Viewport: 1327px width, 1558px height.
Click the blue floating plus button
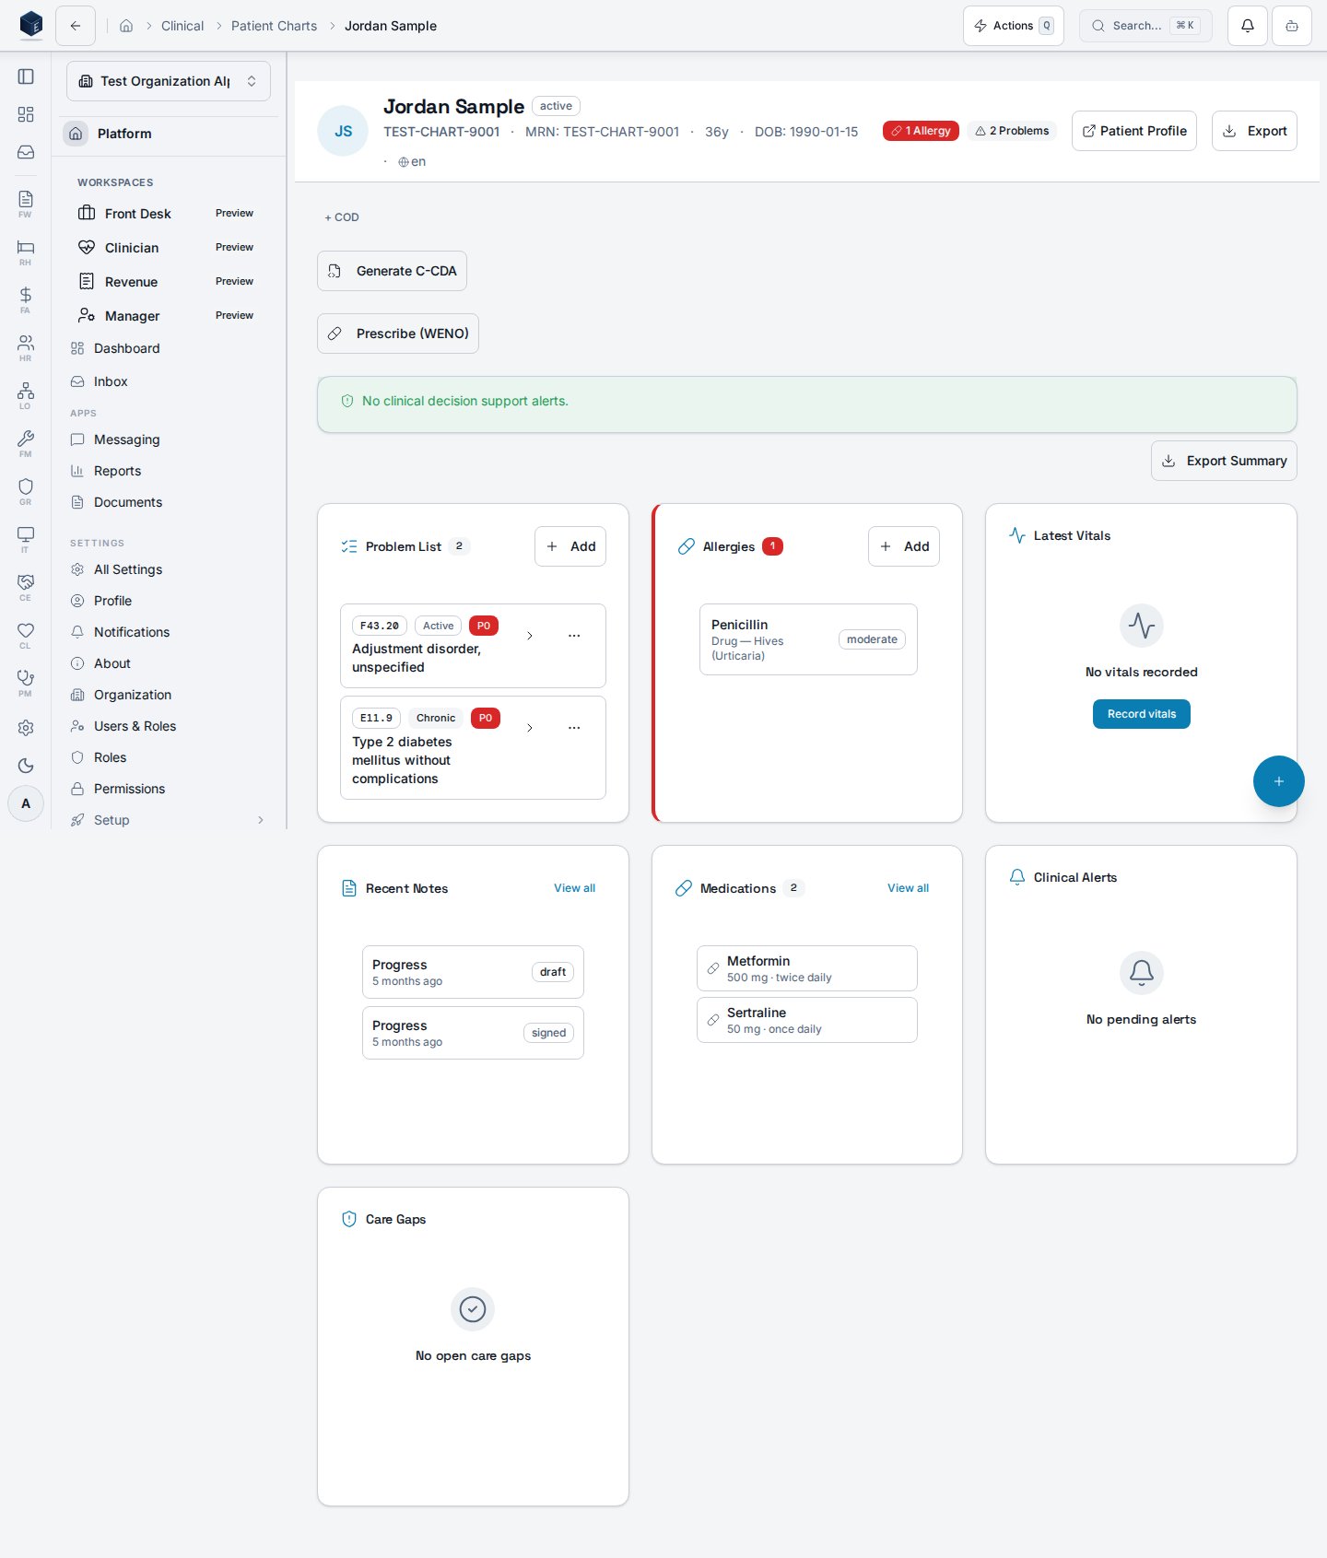click(x=1279, y=781)
